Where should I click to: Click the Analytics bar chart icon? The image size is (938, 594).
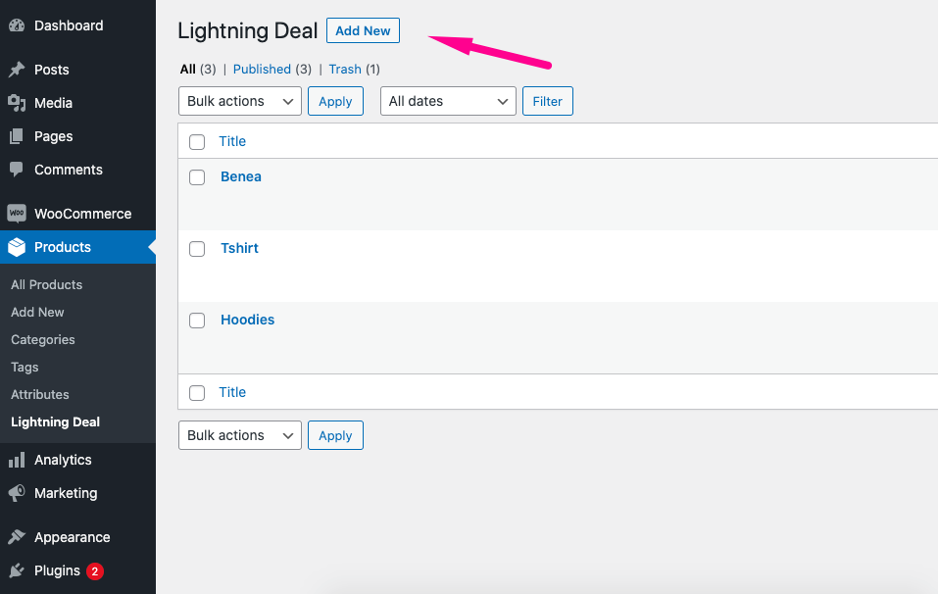click(x=17, y=460)
